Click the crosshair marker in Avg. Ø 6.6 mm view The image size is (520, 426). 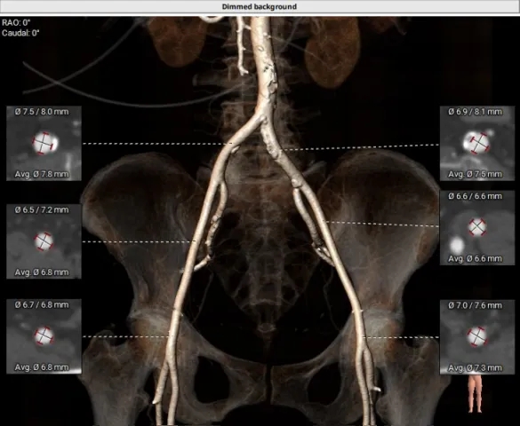(477, 227)
